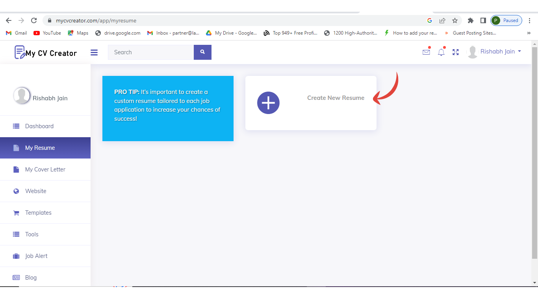Open the Chrome three-dot menu

[x=529, y=20]
